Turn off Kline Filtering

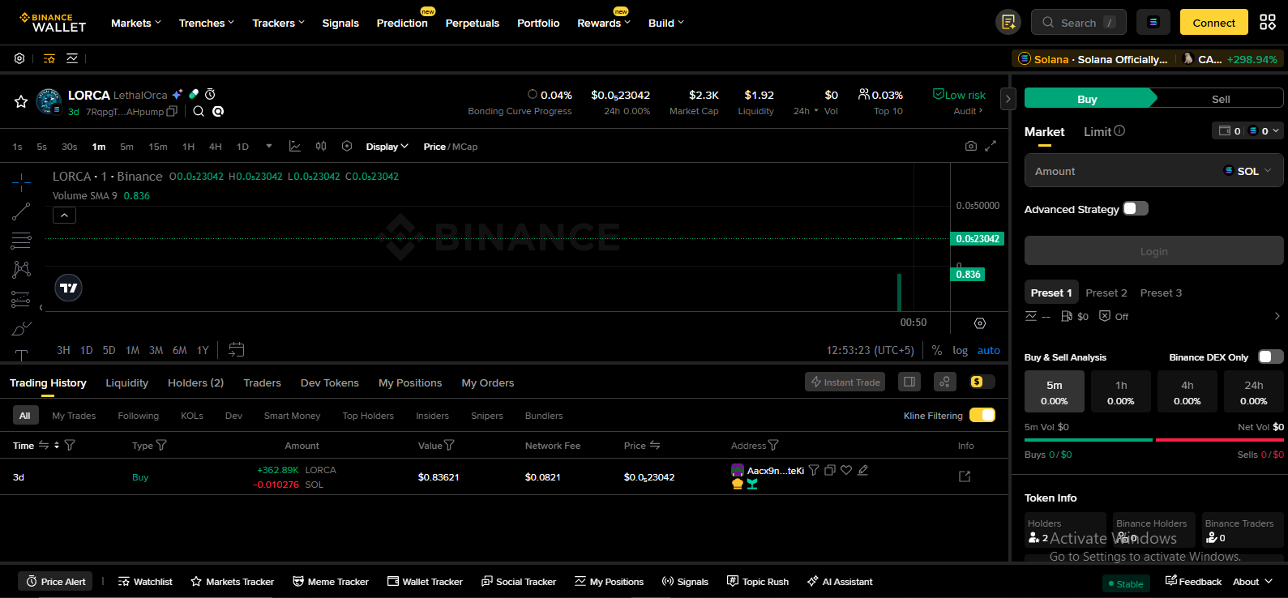[982, 415]
